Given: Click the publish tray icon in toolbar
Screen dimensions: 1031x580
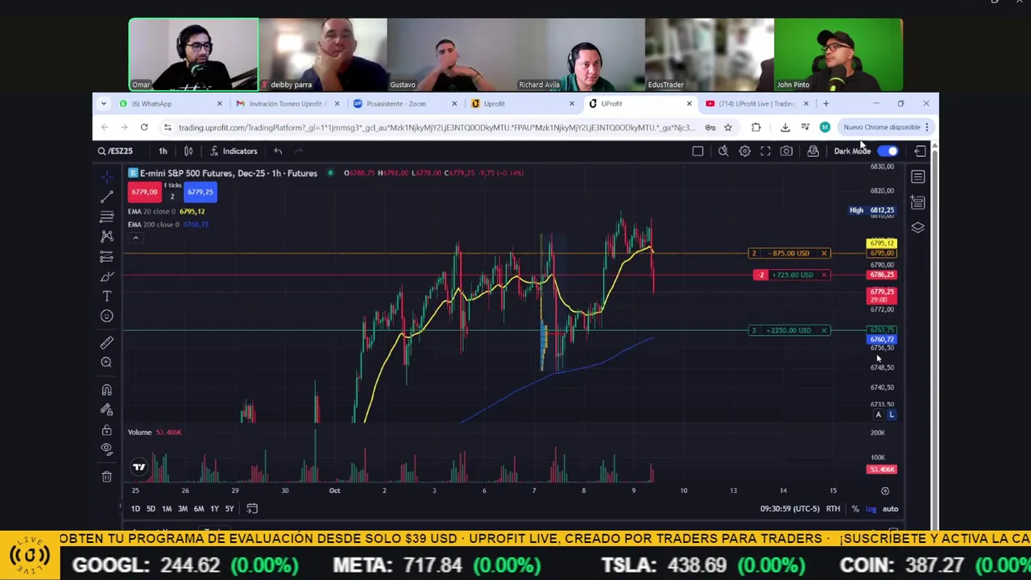Looking at the screenshot, I should pyautogui.click(x=813, y=151).
